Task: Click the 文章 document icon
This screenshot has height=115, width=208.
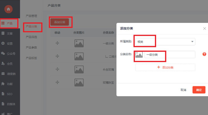Action: pyautogui.click(x=3, y=33)
